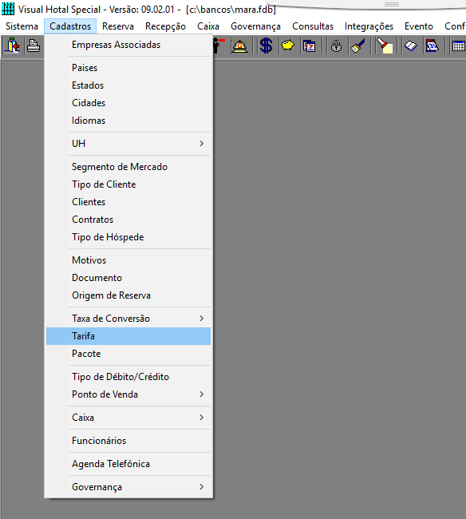466x519 pixels.
Task: Select Motivos entry
Action: pyautogui.click(x=128, y=260)
